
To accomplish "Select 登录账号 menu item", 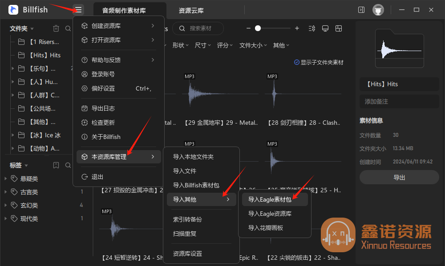I will click(x=119, y=74).
